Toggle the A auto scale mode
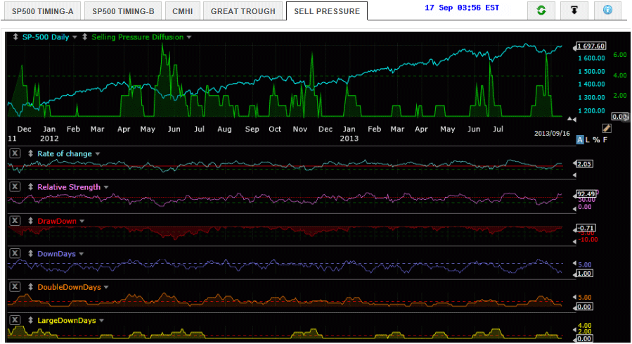The width and height of the screenshot is (632, 344). click(x=580, y=140)
